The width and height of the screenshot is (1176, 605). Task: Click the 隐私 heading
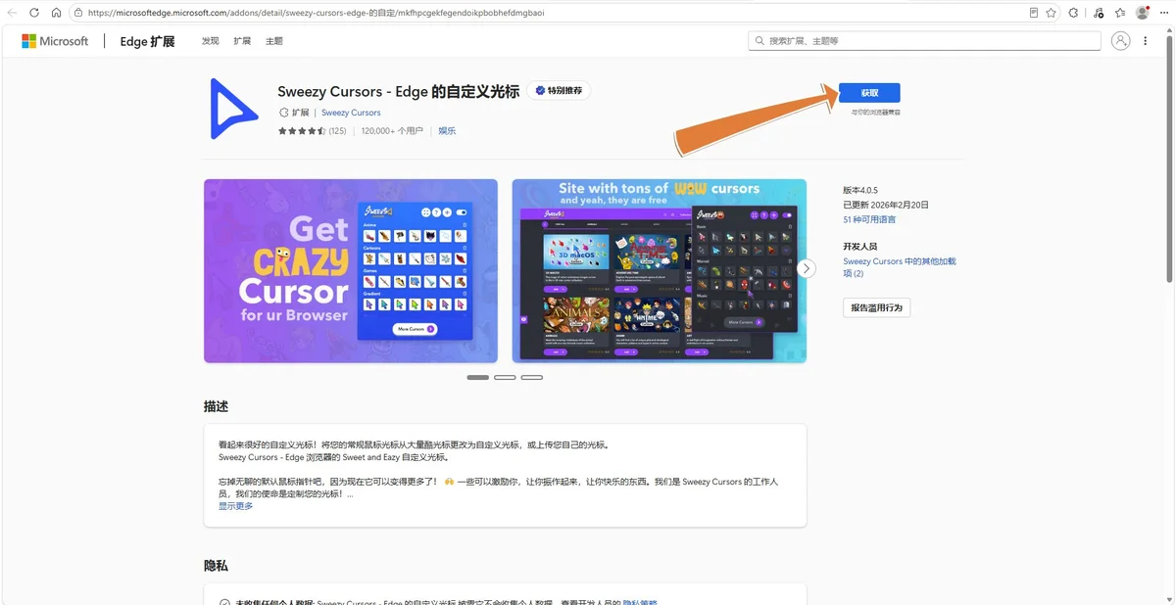(216, 566)
